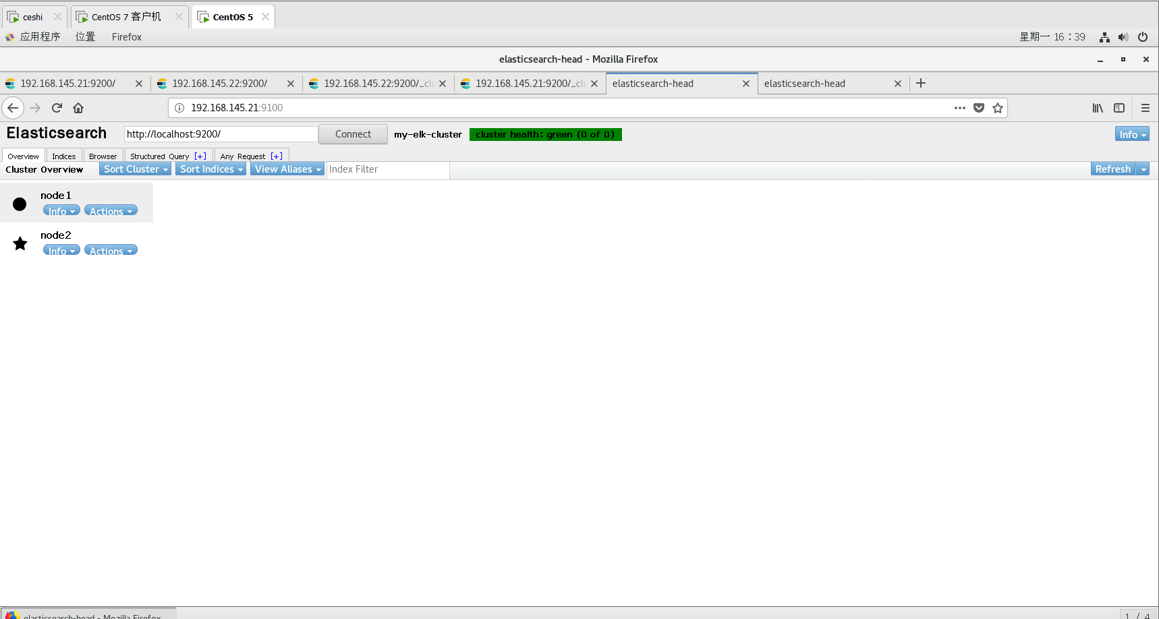Expand the Sort Indices dropdown
Screen dimensions: 1159x619
point(211,169)
